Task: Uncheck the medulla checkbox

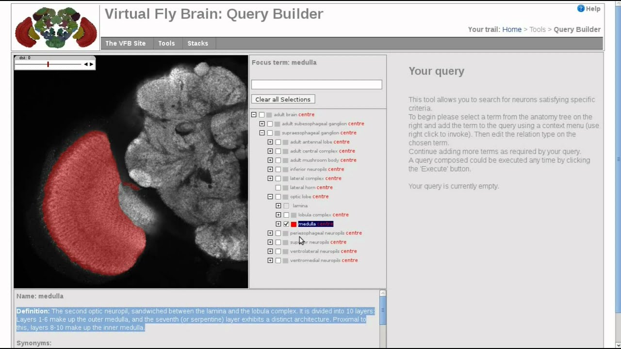Action: click(286, 224)
